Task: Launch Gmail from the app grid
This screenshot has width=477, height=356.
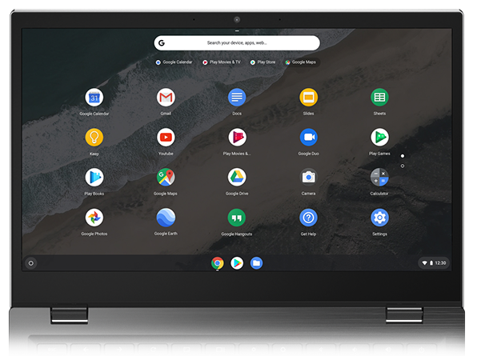Action: pos(166,98)
